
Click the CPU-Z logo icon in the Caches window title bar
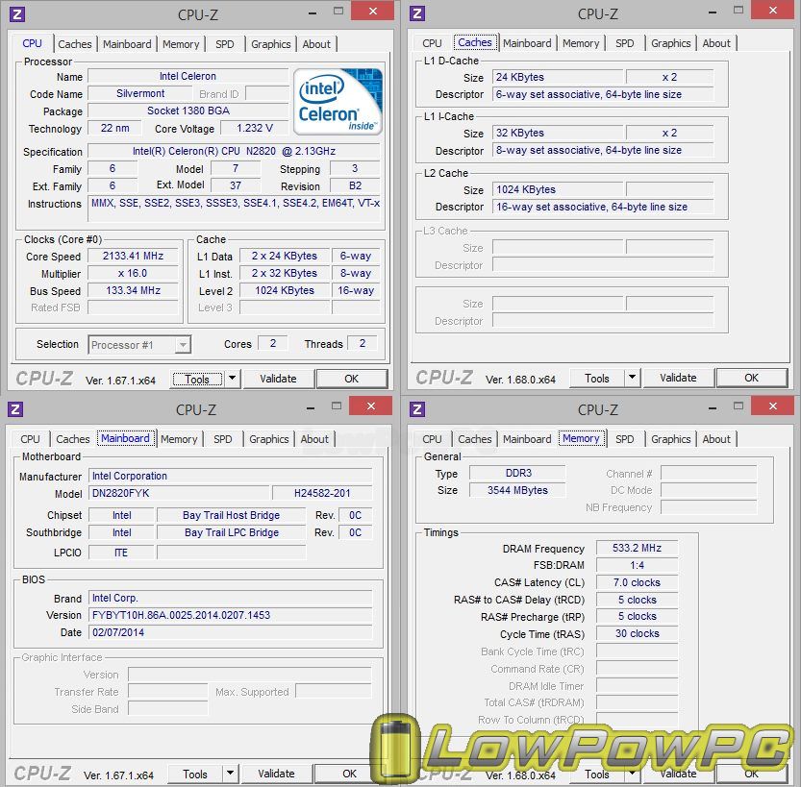(417, 13)
